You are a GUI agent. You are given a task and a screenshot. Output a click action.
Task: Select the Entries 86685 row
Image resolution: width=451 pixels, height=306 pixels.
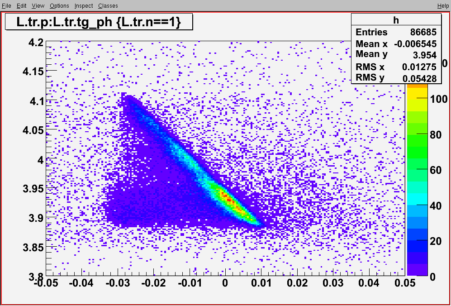[x=396, y=32]
